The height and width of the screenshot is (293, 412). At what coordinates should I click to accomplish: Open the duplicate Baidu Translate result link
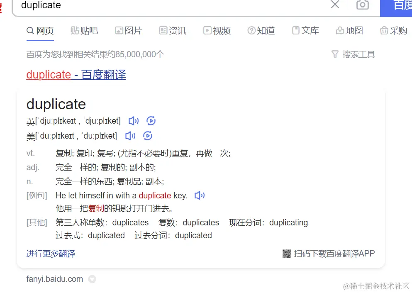pyautogui.click(x=76, y=75)
